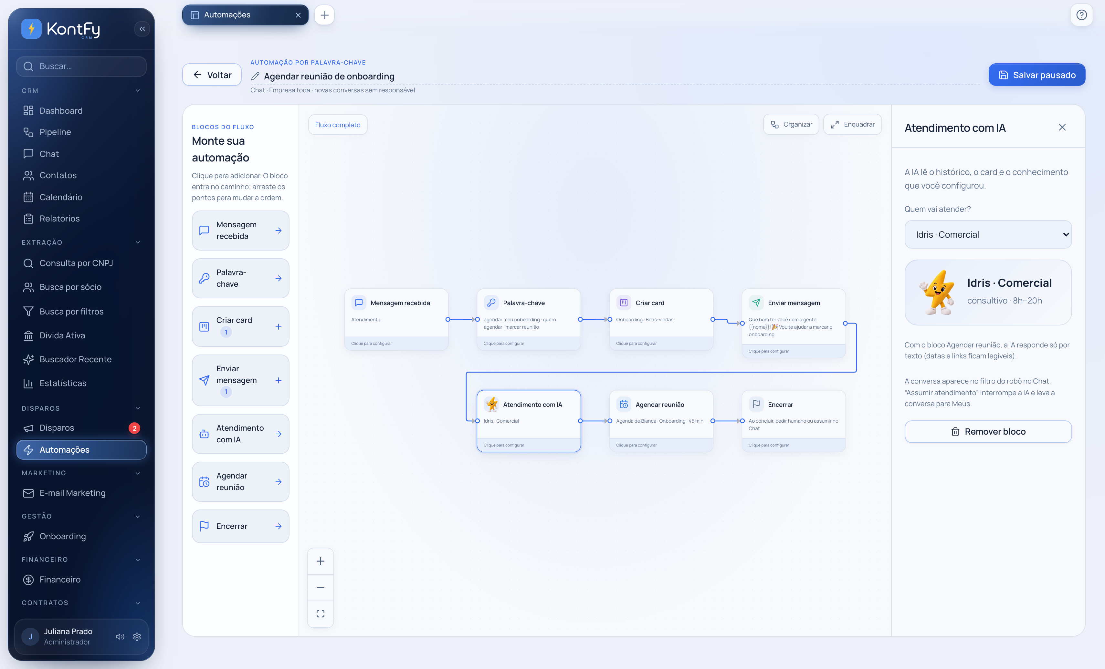Go to Chat in the sidebar
The width and height of the screenshot is (1105, 669).
click(x=81, y=154)
